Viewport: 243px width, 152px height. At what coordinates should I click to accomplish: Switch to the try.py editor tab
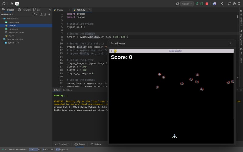pos(60,10)
